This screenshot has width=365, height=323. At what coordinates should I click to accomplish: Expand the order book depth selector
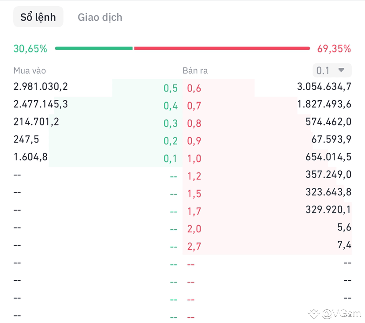[331, 70]
